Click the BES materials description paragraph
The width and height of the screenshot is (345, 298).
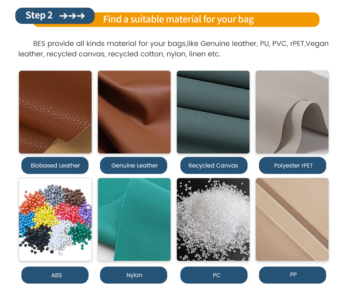(x=173, y=49)
